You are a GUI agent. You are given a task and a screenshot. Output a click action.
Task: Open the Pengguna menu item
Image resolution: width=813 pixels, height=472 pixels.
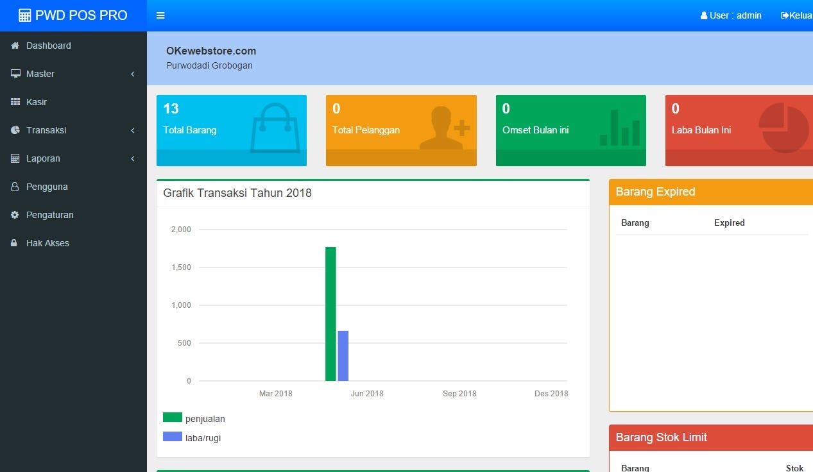[73, 187]
